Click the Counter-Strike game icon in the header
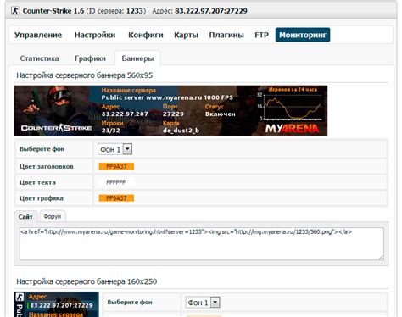This screenshot has width=402, height=317. (x=15, y=11)
